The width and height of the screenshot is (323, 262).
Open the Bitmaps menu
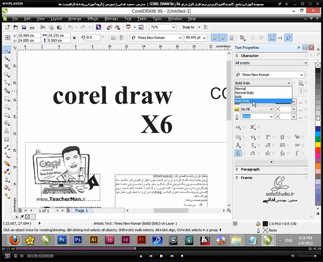click(x=111, y=19)
